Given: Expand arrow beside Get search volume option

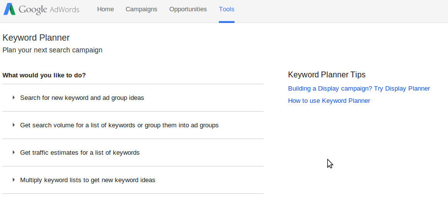Looking at the screenshot, I should click(14, 125).
